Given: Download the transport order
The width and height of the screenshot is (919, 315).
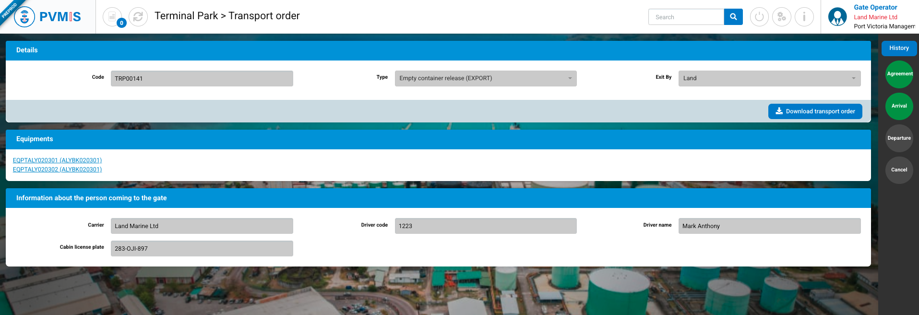Looking at the screenshot, I should [x=815, y=111].
